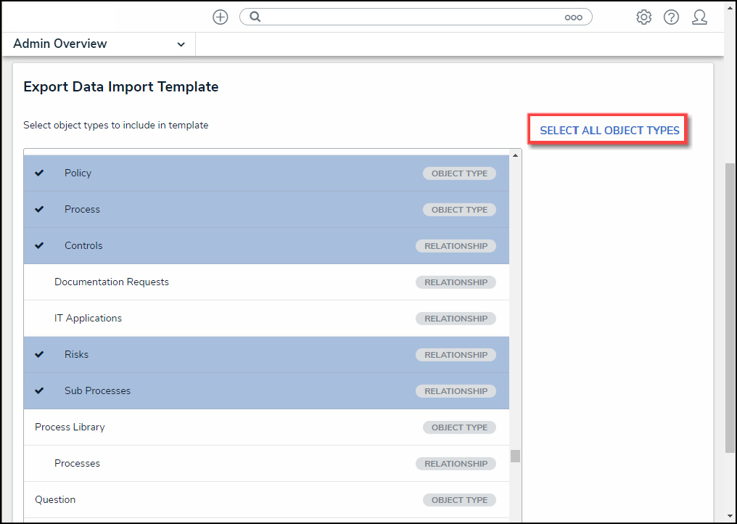Click the list scrollbar thumb

click(x=515, y=456)
